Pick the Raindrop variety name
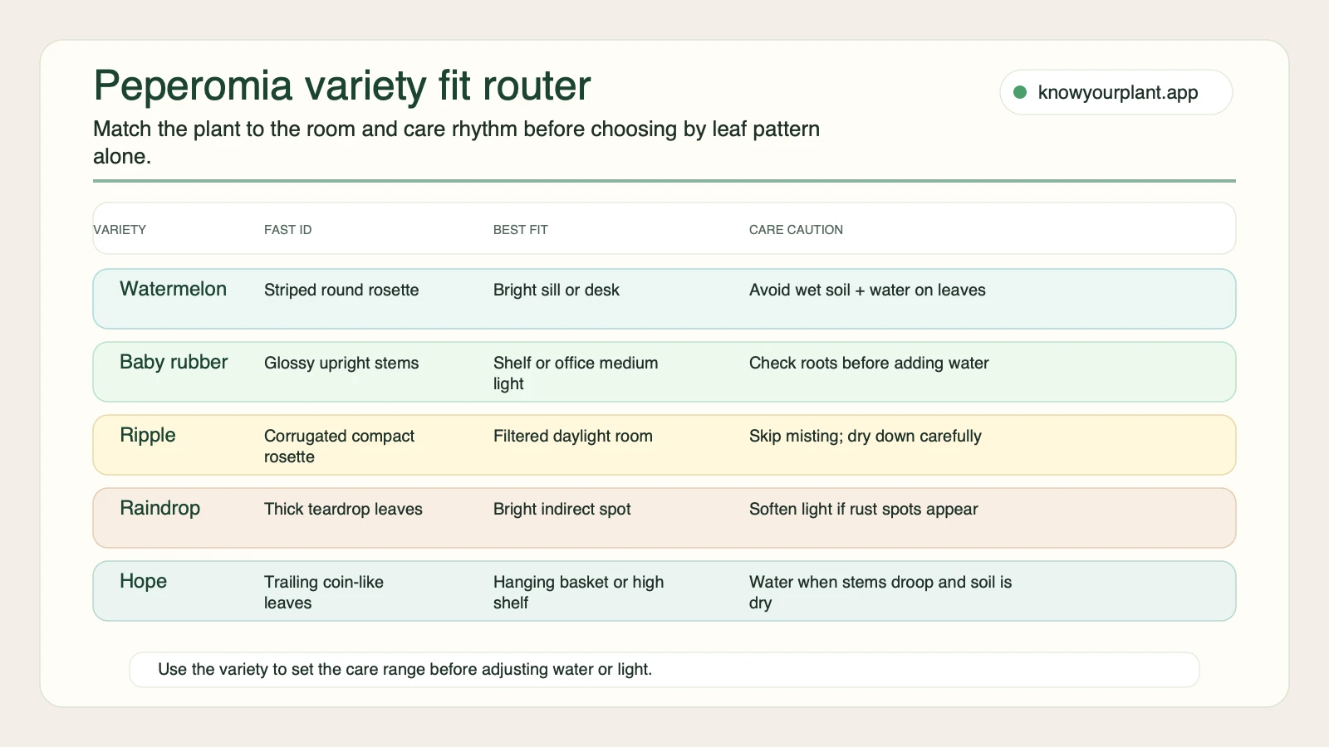Viewport: 1329px width, 747px height. tap(160, 508)
